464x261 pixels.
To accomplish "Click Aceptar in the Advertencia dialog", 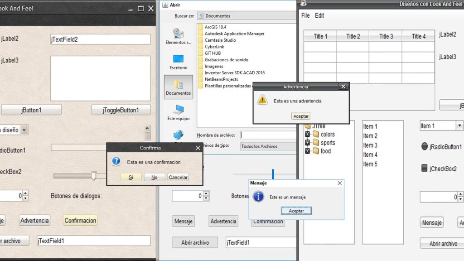I will coord(301,116).
